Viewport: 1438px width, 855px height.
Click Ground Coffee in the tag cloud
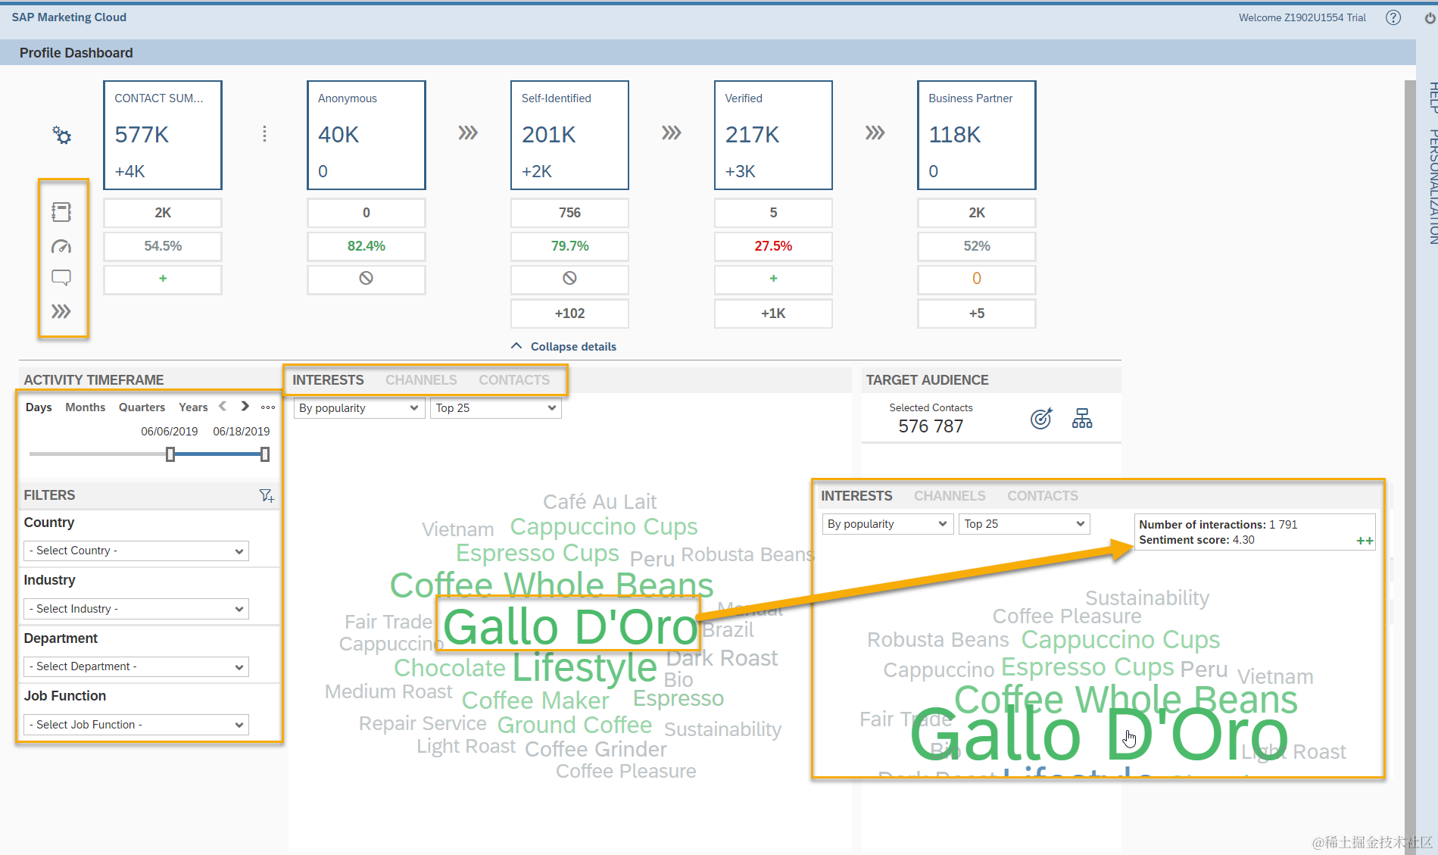[575, 726]
